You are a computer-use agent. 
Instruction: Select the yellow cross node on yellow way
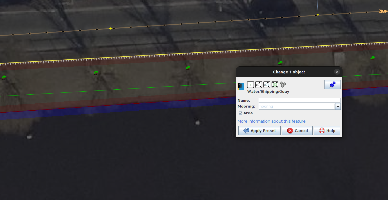pyautogui.click(x=336, y=45)
